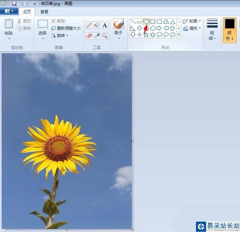The image size is (240, 232).
Task: Choose the Rounded rectangular callout shape
Action: coord(159,35)
